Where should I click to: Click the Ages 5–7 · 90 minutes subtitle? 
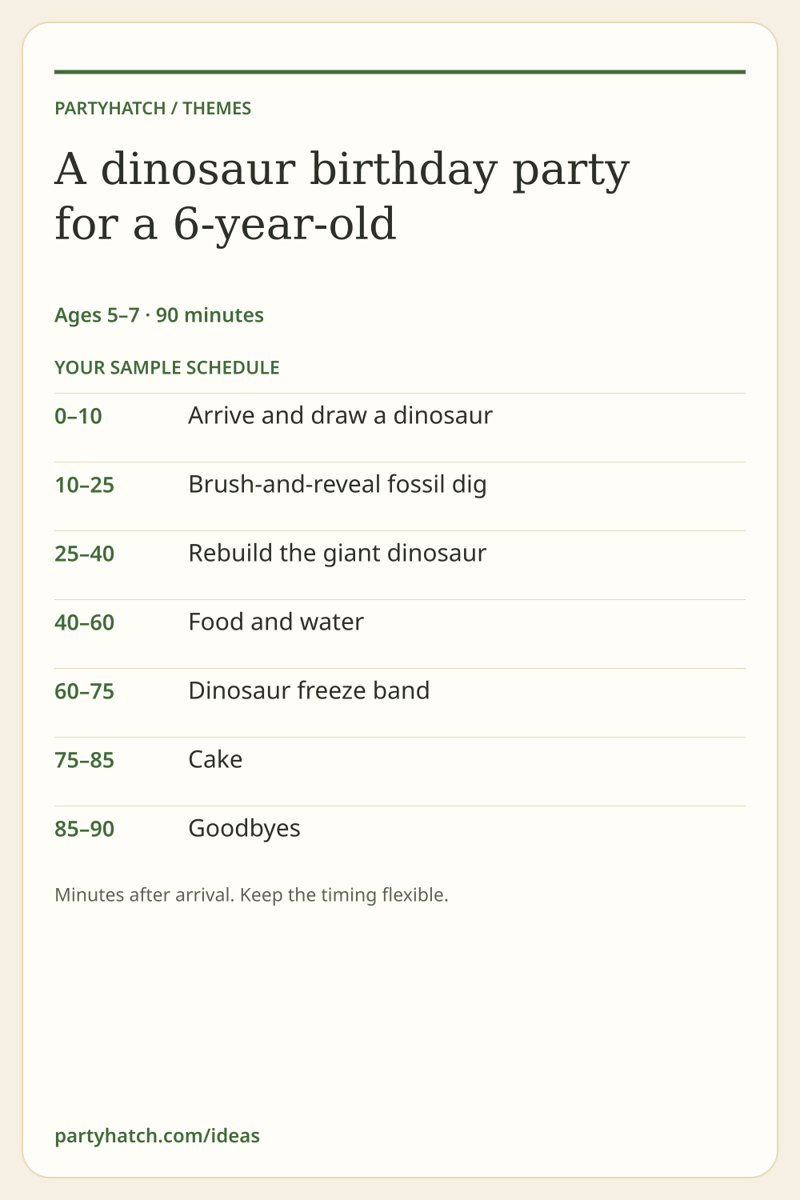pyautogui.click(x=159, y=315)
